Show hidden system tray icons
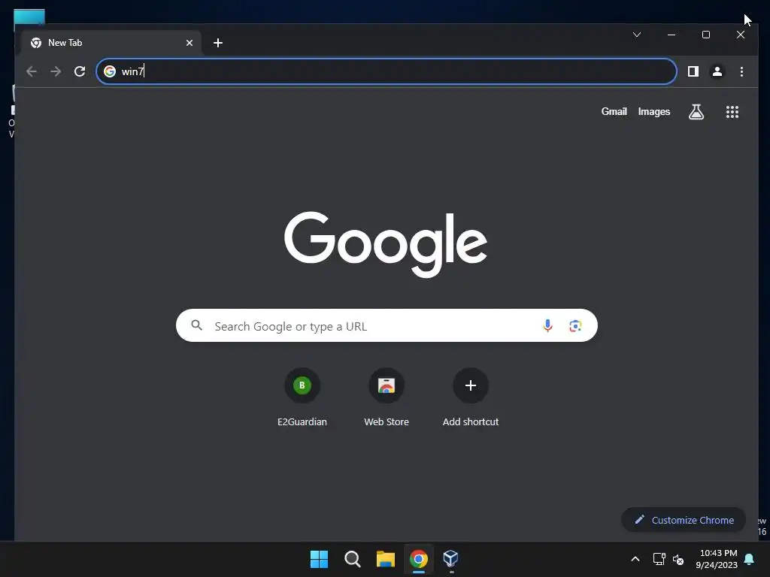This screenshot has width=770, height=577. pyautogui.click(x=635, y=559)
